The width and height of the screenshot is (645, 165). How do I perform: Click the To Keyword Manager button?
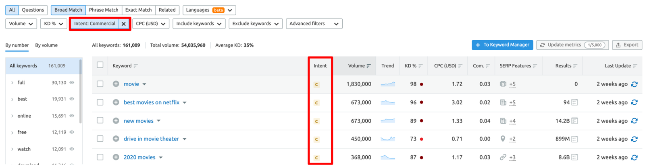click(502, 45)
